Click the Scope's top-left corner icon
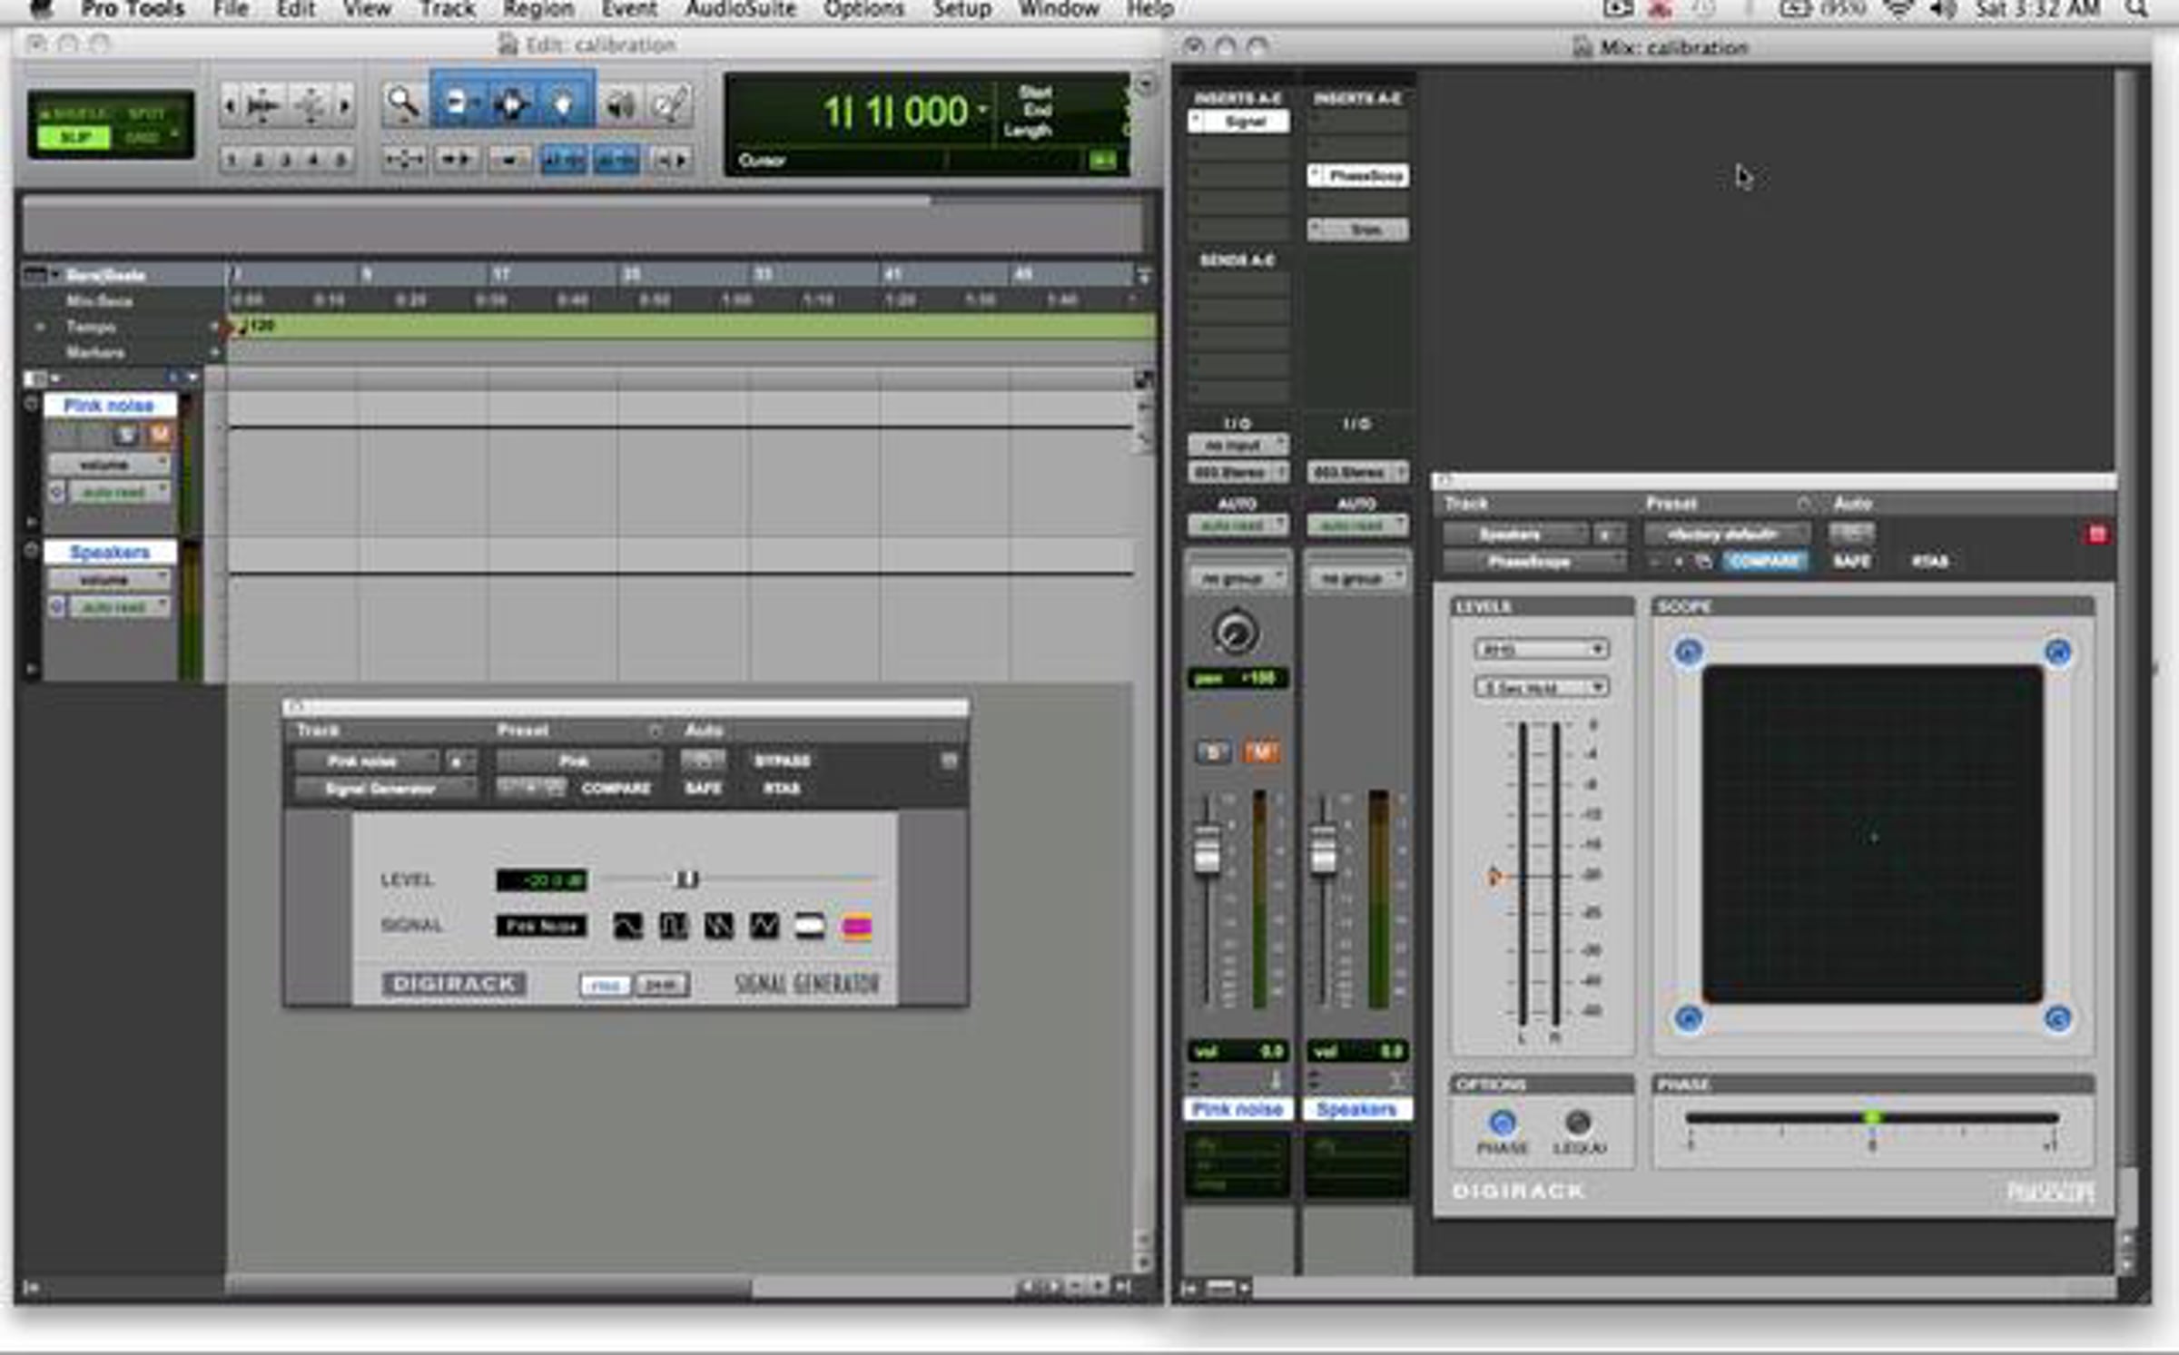The height and width of the screenshot is (1355, 2179). tap(1688, 652)
